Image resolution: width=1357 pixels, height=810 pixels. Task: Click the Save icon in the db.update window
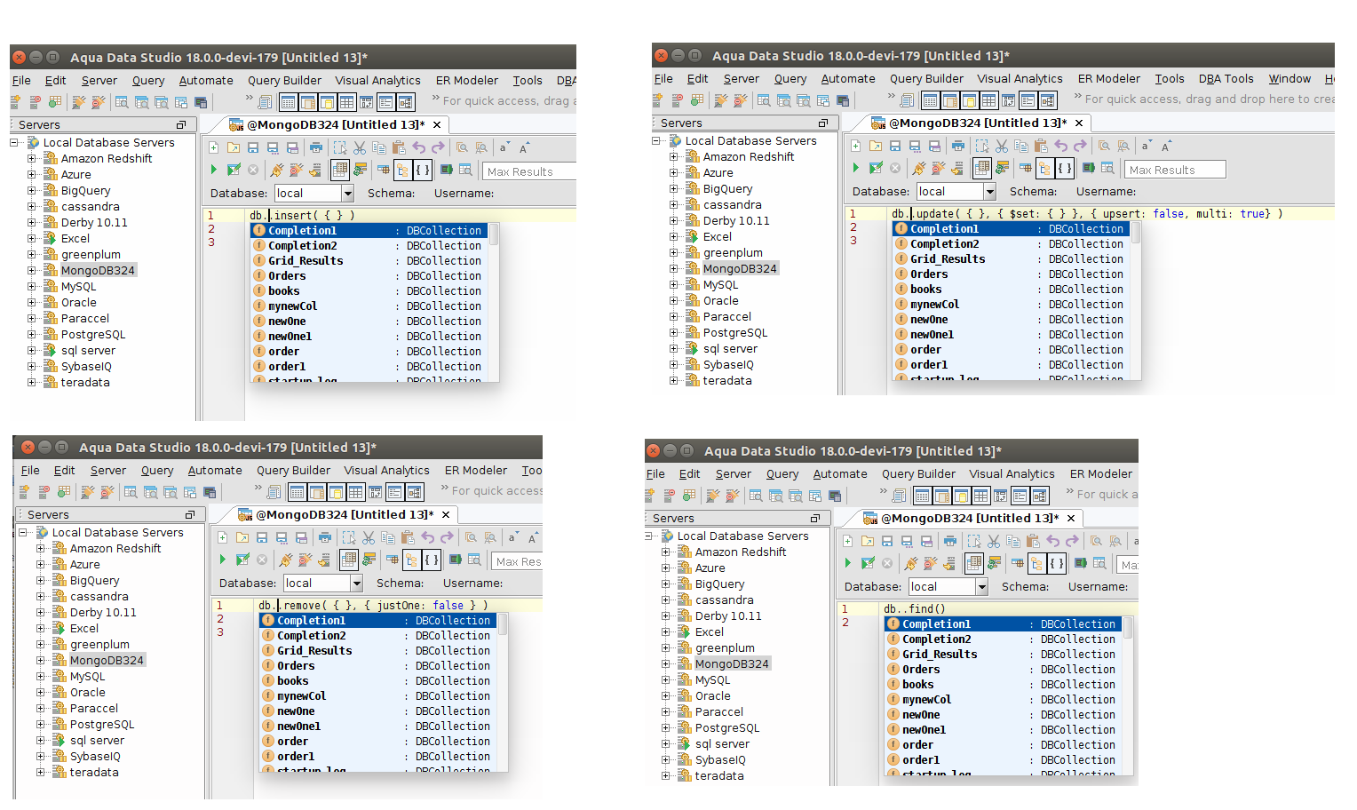tap(895, 146)
